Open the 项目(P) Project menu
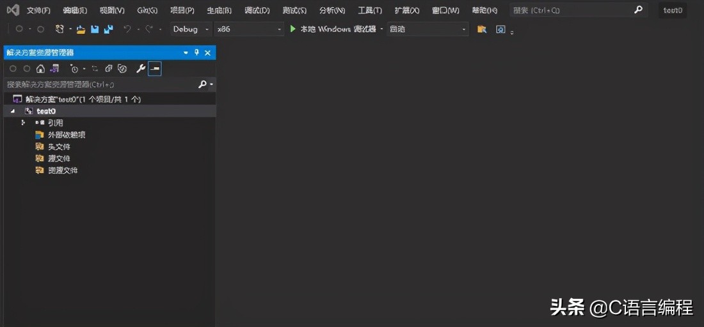 [x=182, y=10]
